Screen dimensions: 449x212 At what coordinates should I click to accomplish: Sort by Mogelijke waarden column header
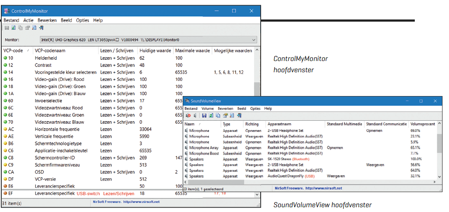pos(233,51)
